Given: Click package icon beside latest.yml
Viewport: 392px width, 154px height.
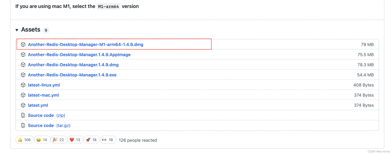Looking at the screenshot, I should [23, 105].
